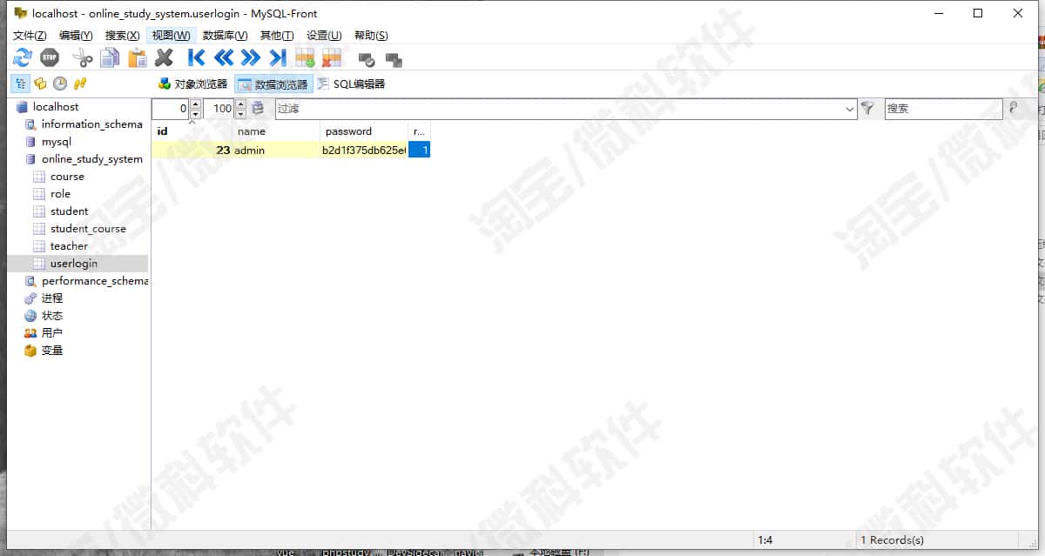This screenshot has width=1045, height=556.
Task: Click the refresh toolbar icon
Action: click(x=23, y=58)
